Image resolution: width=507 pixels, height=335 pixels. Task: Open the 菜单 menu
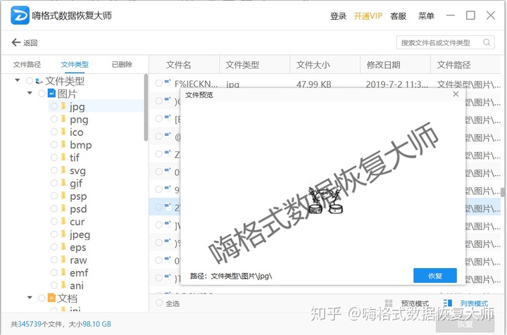[x=426, y=15]
